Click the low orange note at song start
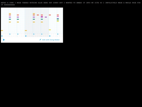 click(x=2, y=30)
